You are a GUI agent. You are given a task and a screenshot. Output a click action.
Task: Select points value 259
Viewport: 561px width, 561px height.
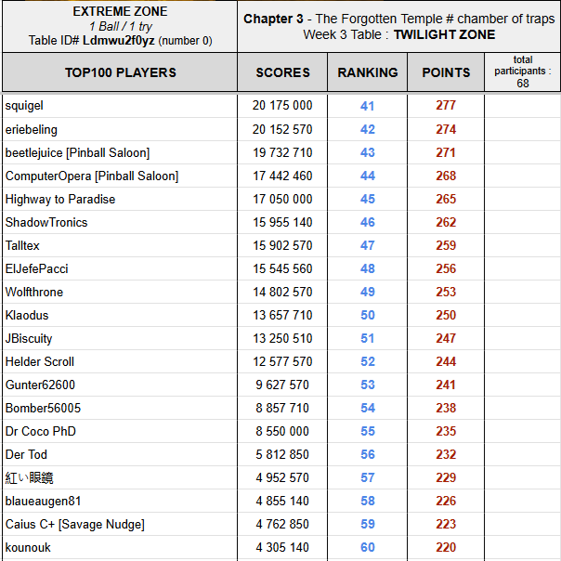446,245
